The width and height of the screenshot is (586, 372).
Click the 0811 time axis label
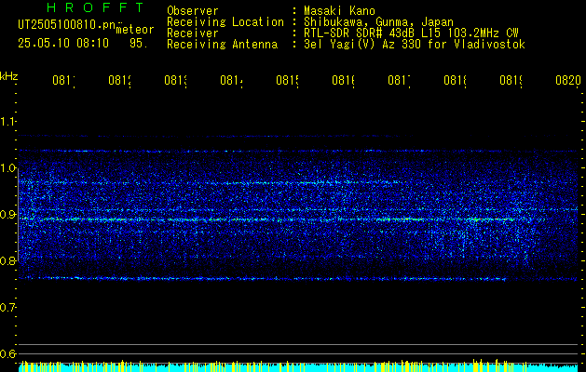tap(63, 80)
